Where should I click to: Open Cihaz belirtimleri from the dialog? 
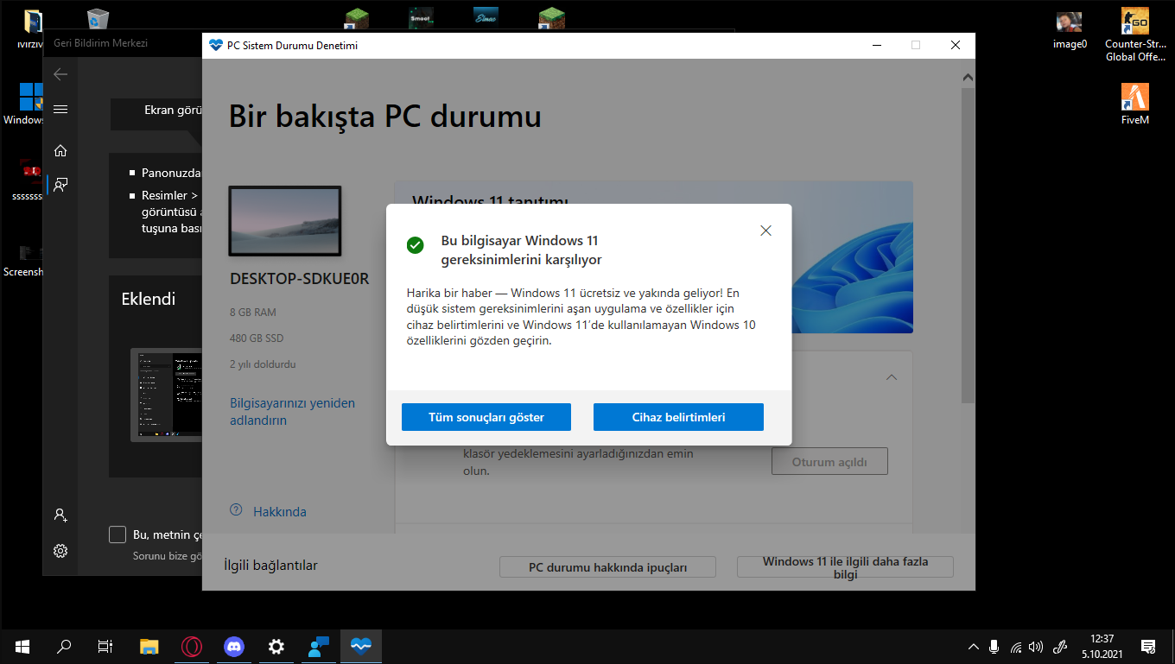click(x=678, y=417)
